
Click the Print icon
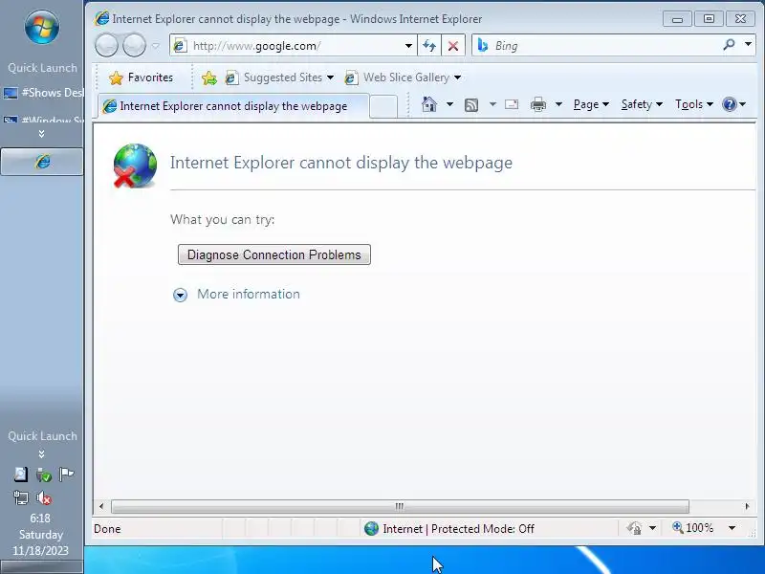coord(538,104)
